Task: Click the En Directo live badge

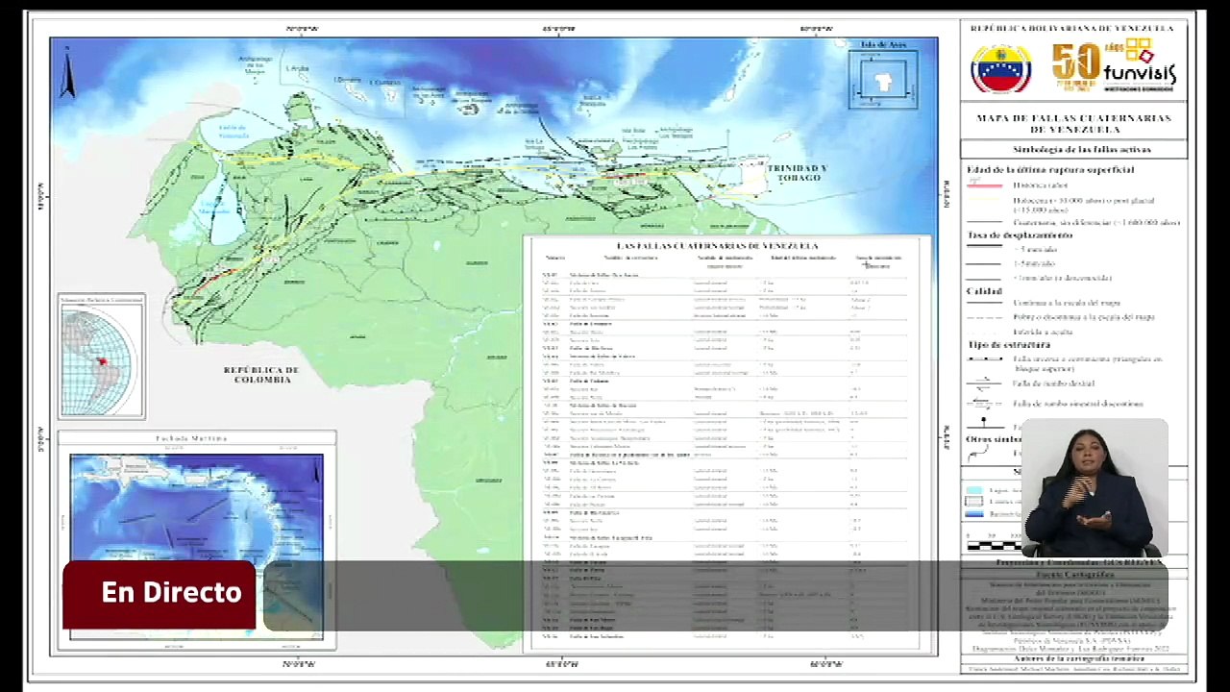Action: 160,593
